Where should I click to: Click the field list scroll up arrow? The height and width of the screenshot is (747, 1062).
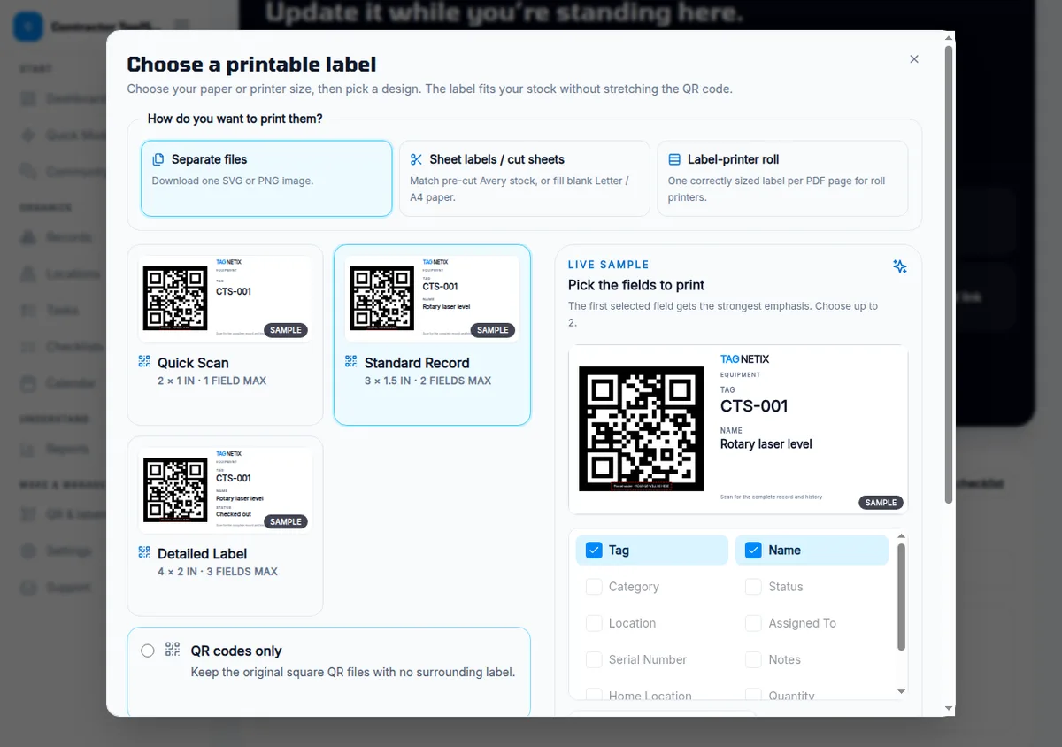(x=902, y=535)
